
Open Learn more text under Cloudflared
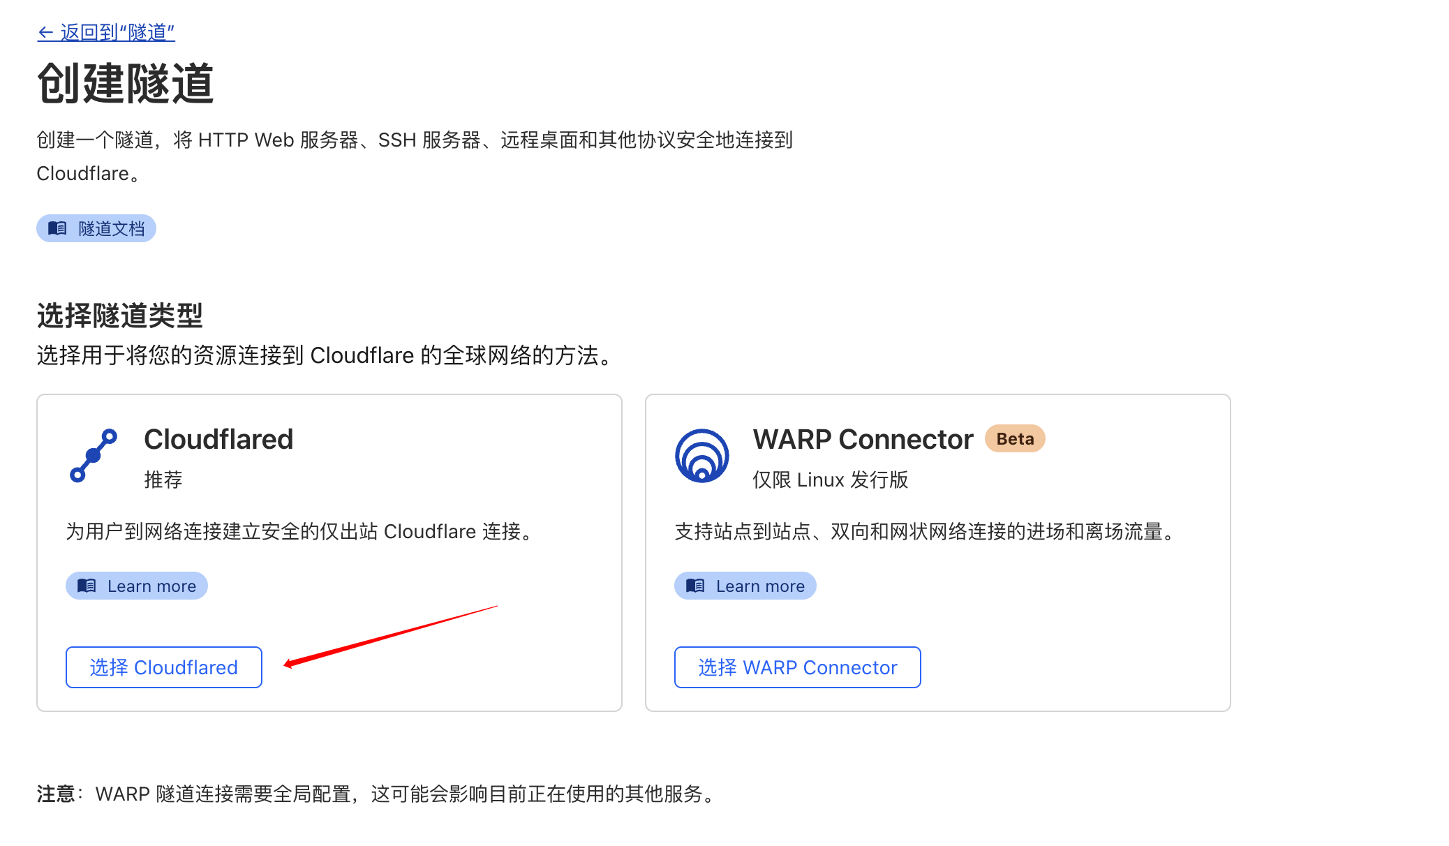pos(152,586)
